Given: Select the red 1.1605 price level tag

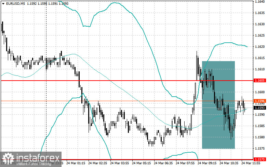Looking at the screenshot, I should click(x=260, y=81).
